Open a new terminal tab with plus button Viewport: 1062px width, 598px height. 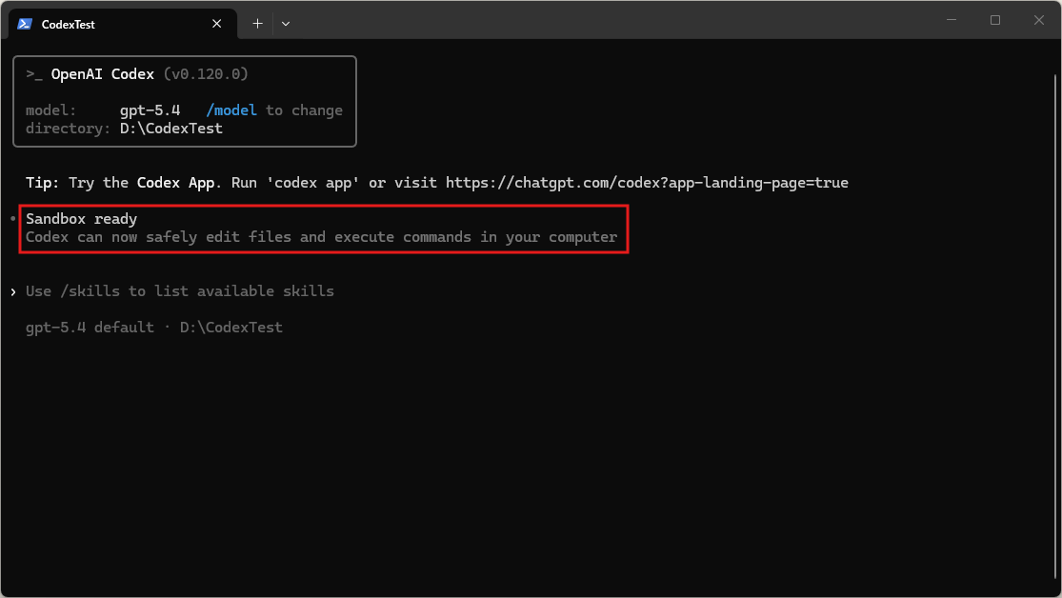pos(257,24)
